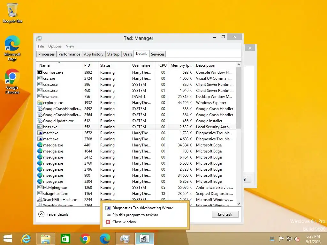Open the Options menu
Viewport: 327px width, 245px height.
[x=55, y=46]
